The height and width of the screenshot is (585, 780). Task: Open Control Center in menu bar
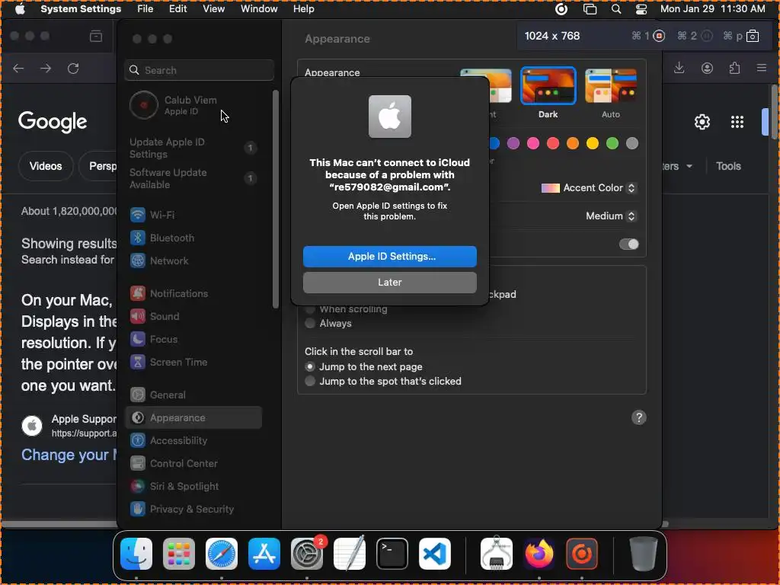click(x=641, y=9)
